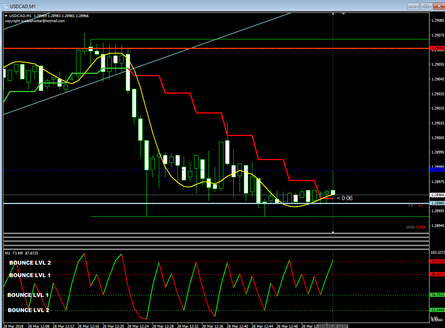Select upper BOUNCE LVL 1 label
Image resolution: width=445 pixels, height=328 pixels.
click(30, 275)
